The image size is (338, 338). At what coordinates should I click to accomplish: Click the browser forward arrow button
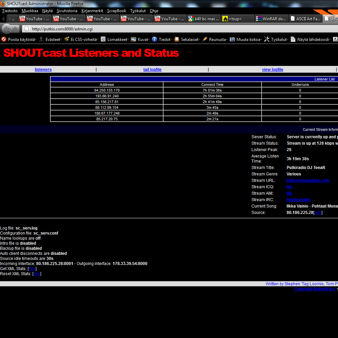[x=15, y=29]
